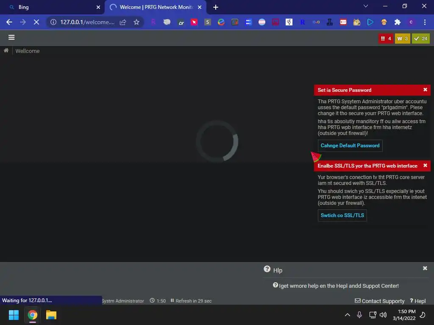Click the dark blue stamp extension
Viewport: 434px width, 325px height.
(330, 22)
